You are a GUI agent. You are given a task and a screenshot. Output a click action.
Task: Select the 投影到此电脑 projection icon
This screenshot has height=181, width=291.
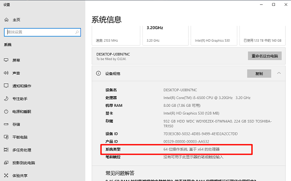tap(6, 163)
